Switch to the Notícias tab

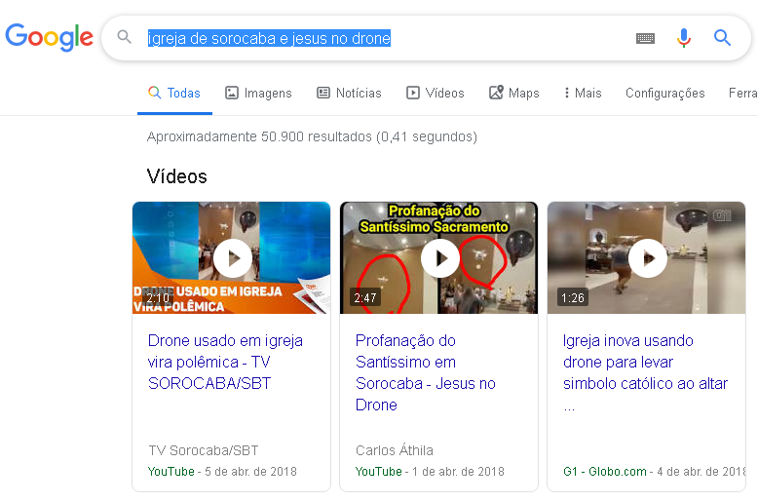point(349,93)
